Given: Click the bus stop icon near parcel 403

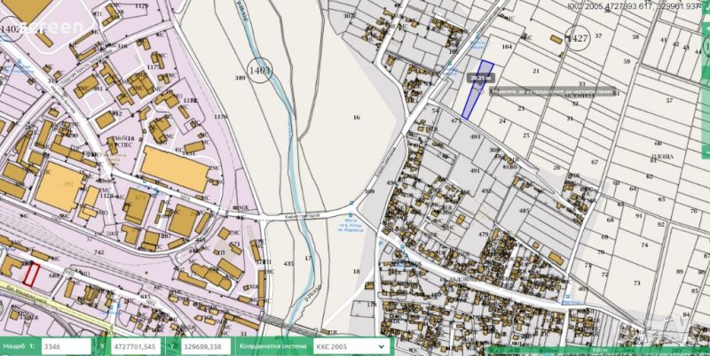Looking at the screenshot, I should 567,298.
